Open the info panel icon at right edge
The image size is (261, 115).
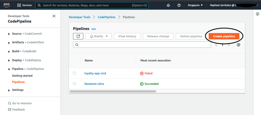(257, 14)
